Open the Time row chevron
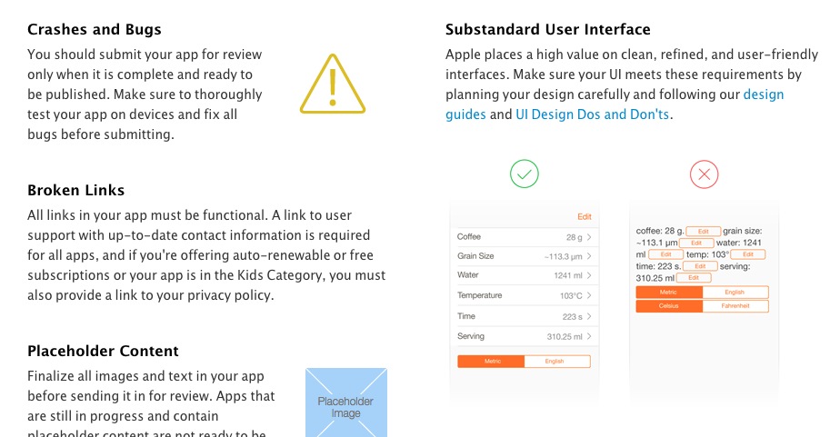This screenshot has width=840, height=437. tap(589, 316)
